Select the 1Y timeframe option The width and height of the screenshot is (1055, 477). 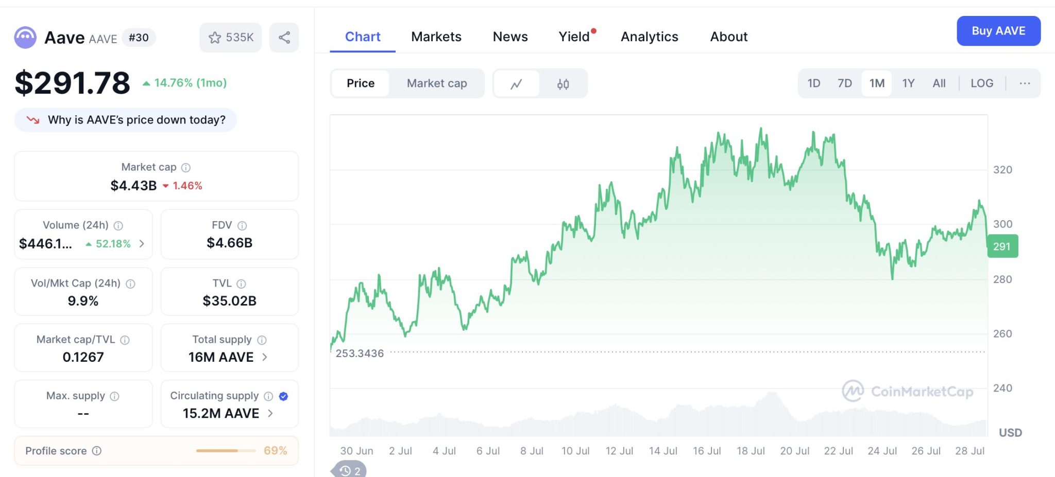pyautogui.click(x=908, y=83)
